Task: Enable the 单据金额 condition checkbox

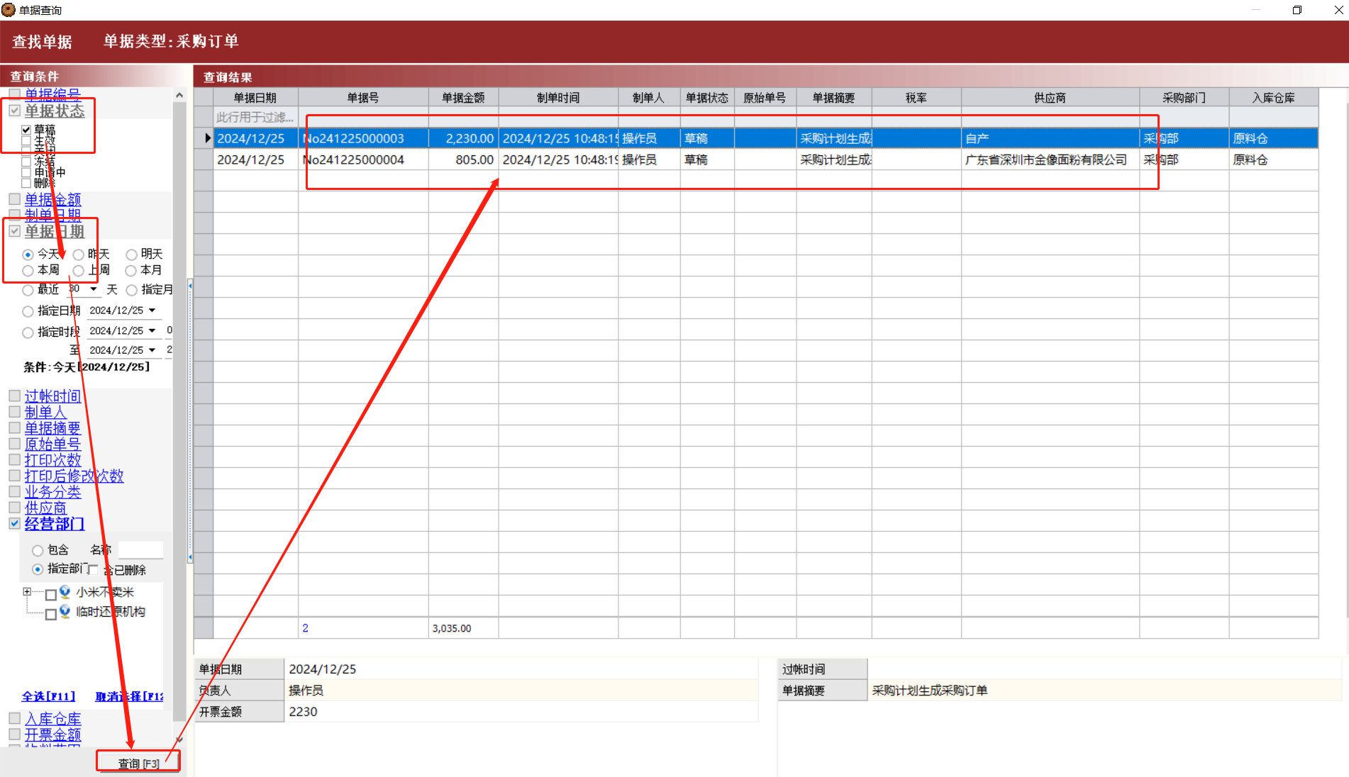Action: click(x=14, y=199)
